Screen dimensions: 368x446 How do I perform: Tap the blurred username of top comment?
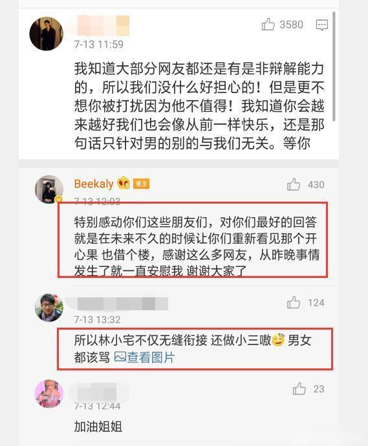101,26
